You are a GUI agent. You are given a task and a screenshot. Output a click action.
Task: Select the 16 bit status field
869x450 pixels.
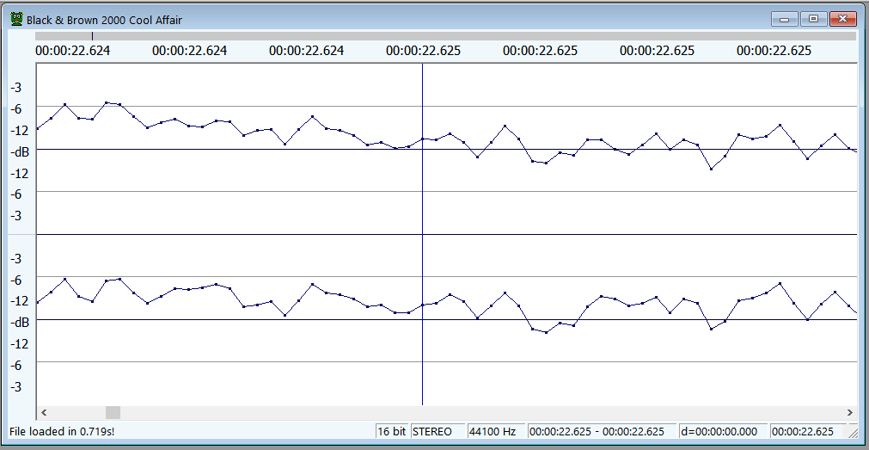click(392, 432)
